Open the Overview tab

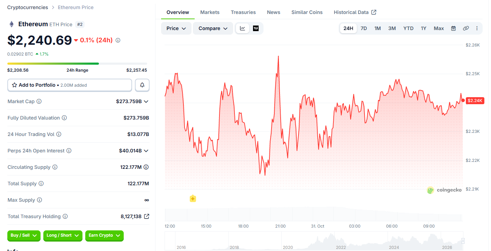pos(178,12)
